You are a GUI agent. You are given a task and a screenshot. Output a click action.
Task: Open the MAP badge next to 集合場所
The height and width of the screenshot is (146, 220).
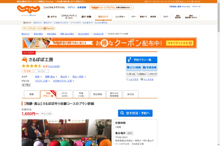130,133
